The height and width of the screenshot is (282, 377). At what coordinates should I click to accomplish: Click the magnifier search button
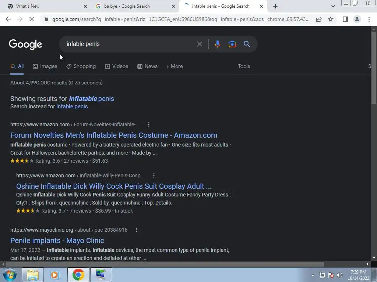point(247,44)
